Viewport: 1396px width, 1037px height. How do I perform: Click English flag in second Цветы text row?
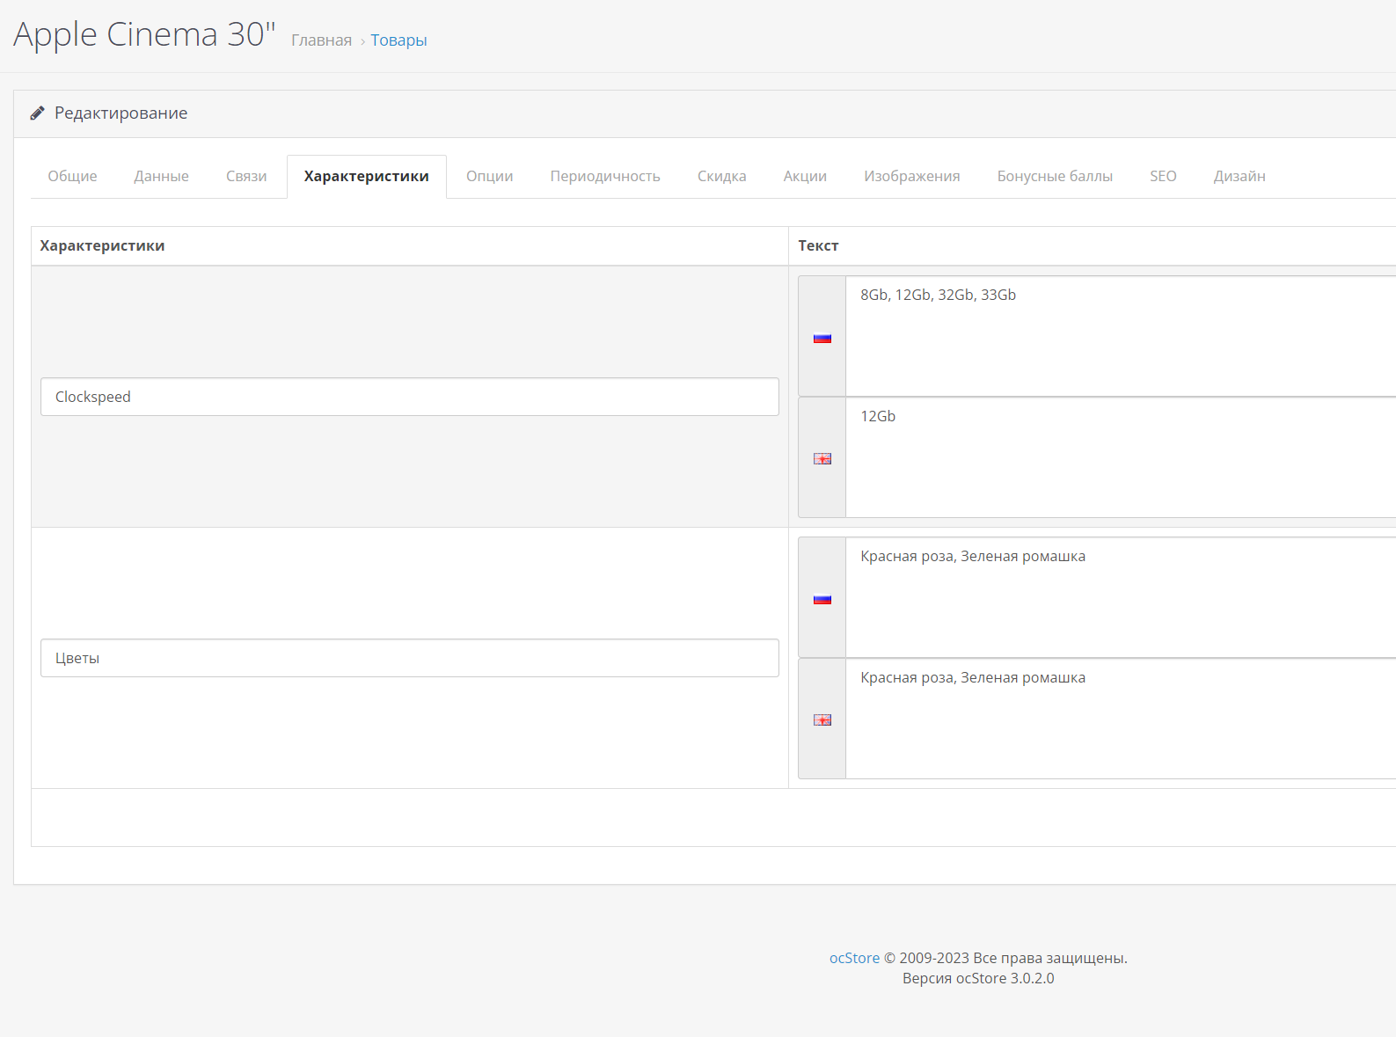[x=822, y=719]
